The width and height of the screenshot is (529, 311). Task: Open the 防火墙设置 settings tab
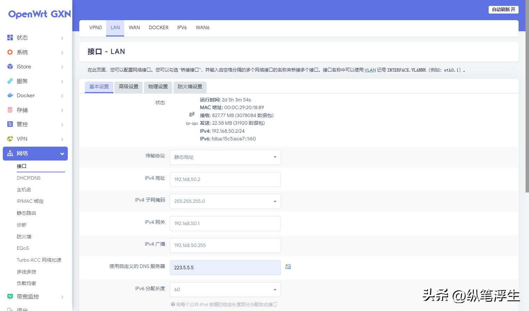(x=190, y=87)
